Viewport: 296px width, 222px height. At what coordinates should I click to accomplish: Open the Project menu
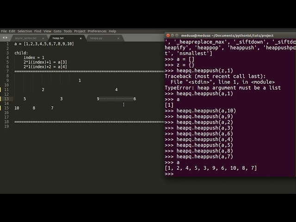pos(80,31)
